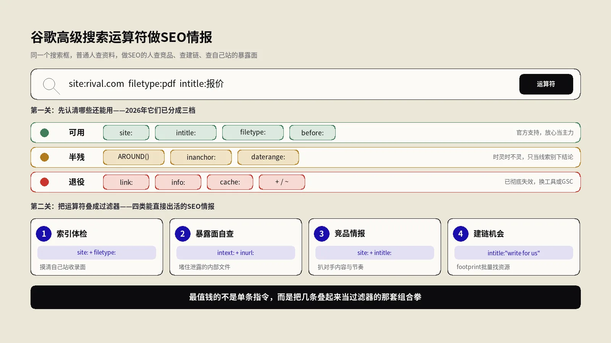Select the link: operator chip
611x343 pixels.
[x=126, y=182]
